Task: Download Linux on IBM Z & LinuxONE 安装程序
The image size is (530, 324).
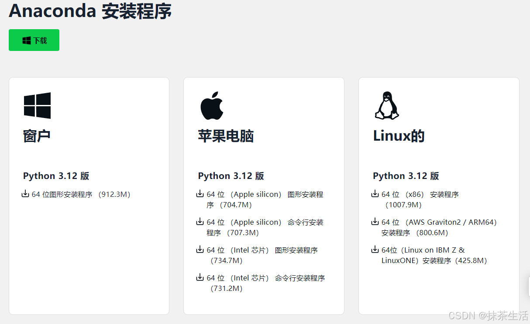Action: (x=434, y=255)
